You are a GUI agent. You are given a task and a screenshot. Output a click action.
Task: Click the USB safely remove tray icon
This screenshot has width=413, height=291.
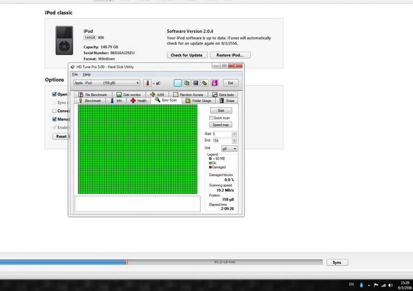(x=361, y=284)
